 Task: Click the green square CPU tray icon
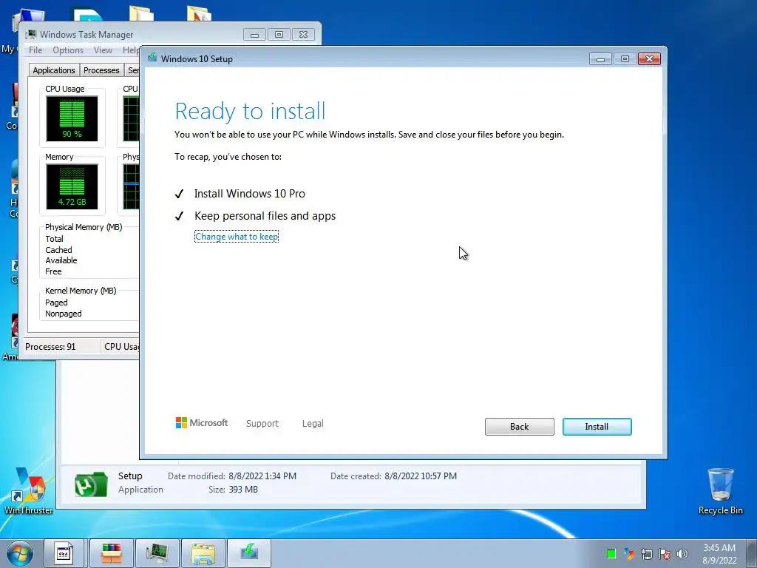pos(611,553)
